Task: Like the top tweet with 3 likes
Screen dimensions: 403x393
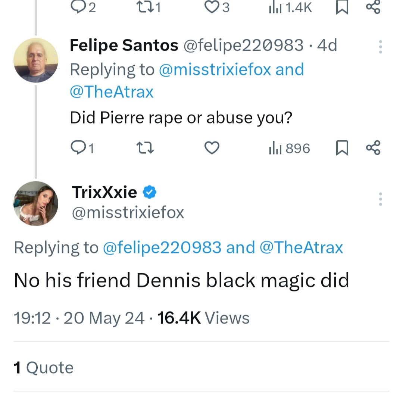Action: 212,7
